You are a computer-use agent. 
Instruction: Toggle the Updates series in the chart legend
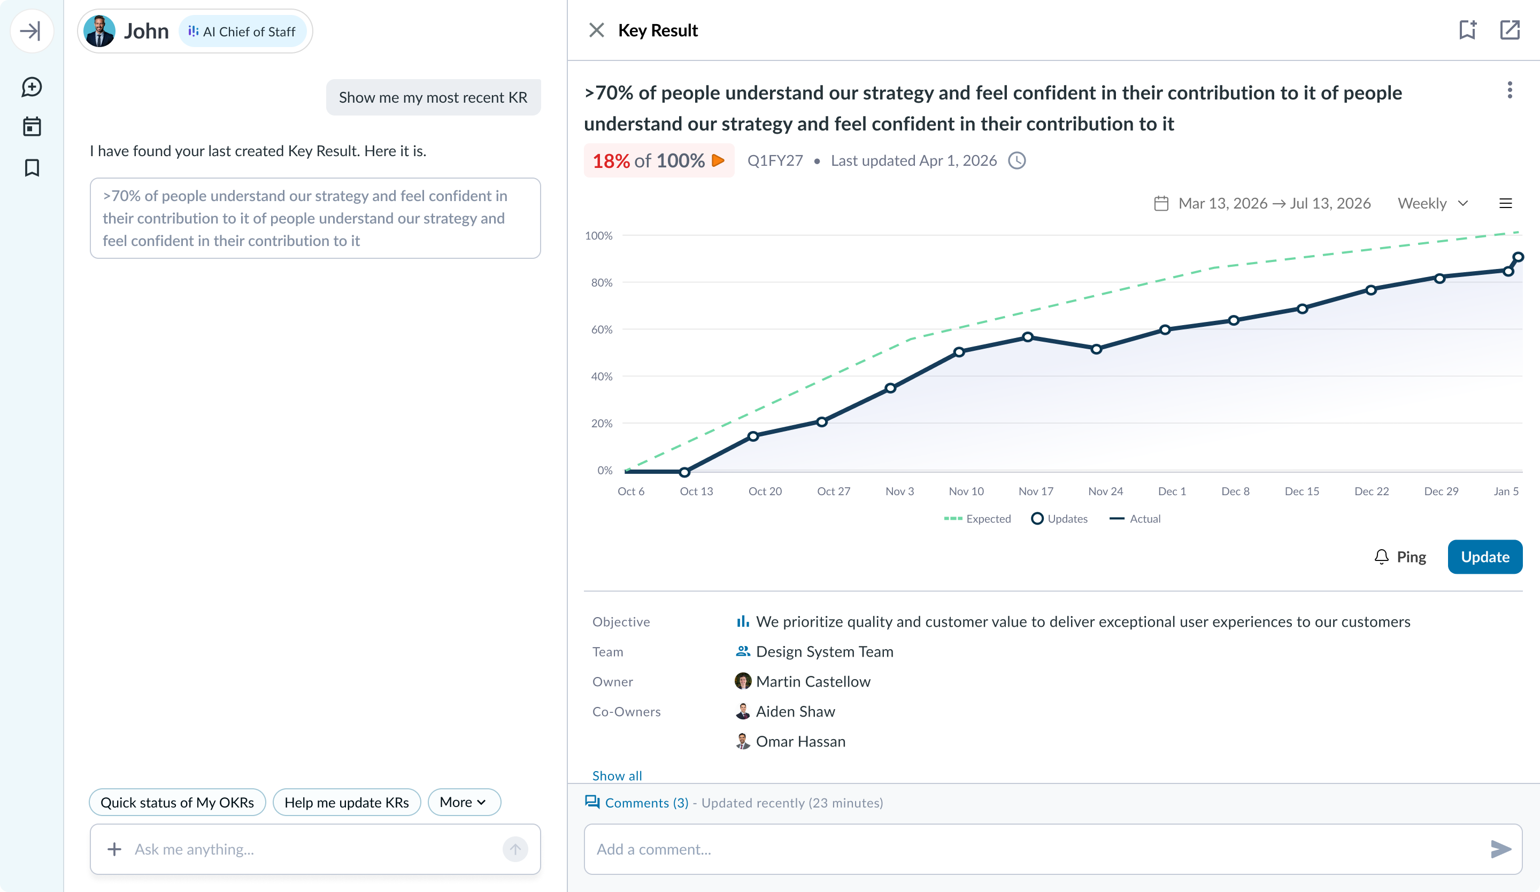(1059, 519)
